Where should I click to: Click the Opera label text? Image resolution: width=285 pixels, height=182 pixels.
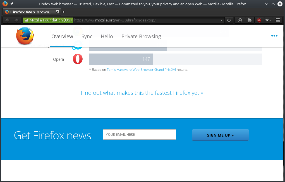[58, 59]
